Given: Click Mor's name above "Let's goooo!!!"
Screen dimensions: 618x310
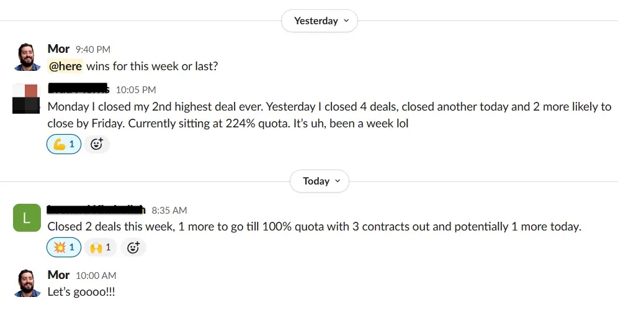Looking at the screenshot, I should pyautogui.click(x=58, y=275).
